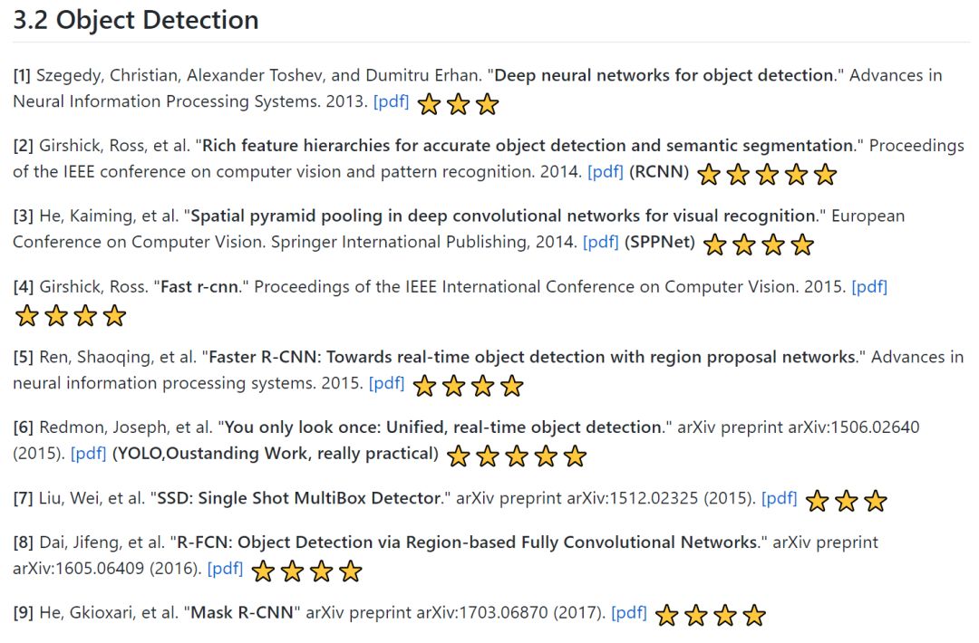Viewport: 979px width, 643px height.
Task: Click the first star of R-FCN rating
Action: (263, 571)
